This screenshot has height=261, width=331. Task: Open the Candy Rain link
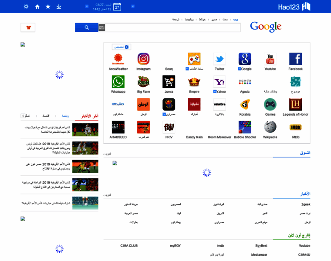194,137
